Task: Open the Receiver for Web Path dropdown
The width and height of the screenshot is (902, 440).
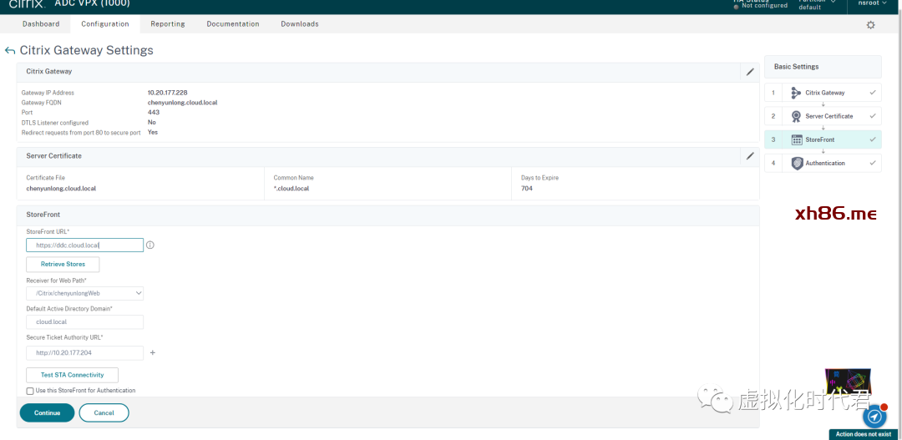Action: [84, 293]
